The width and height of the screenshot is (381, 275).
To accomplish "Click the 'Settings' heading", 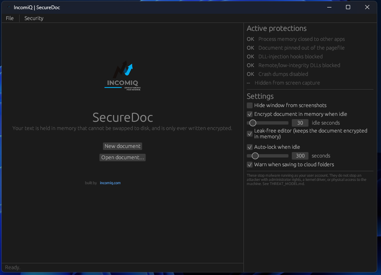I will point(260,96).
